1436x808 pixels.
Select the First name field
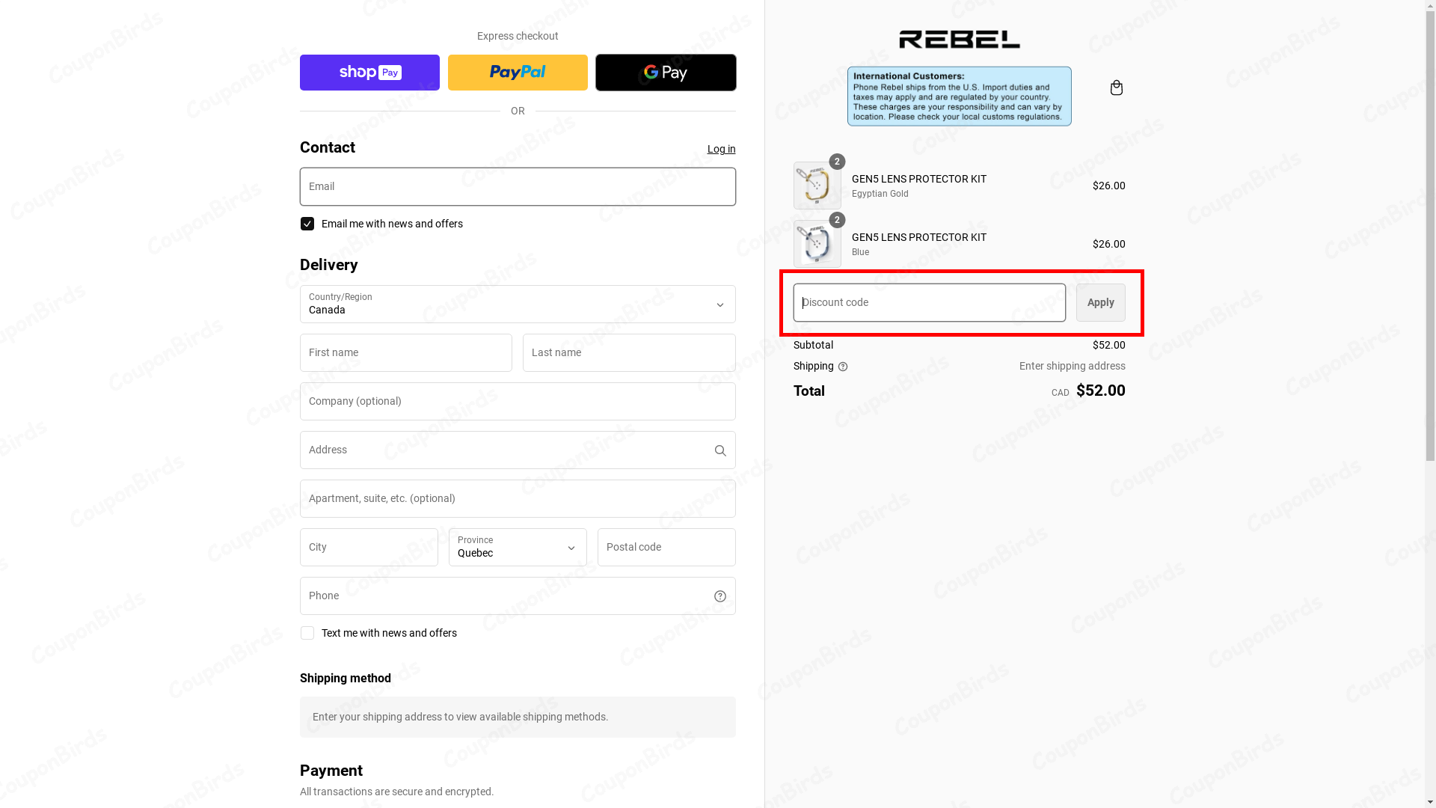[405, 352]
